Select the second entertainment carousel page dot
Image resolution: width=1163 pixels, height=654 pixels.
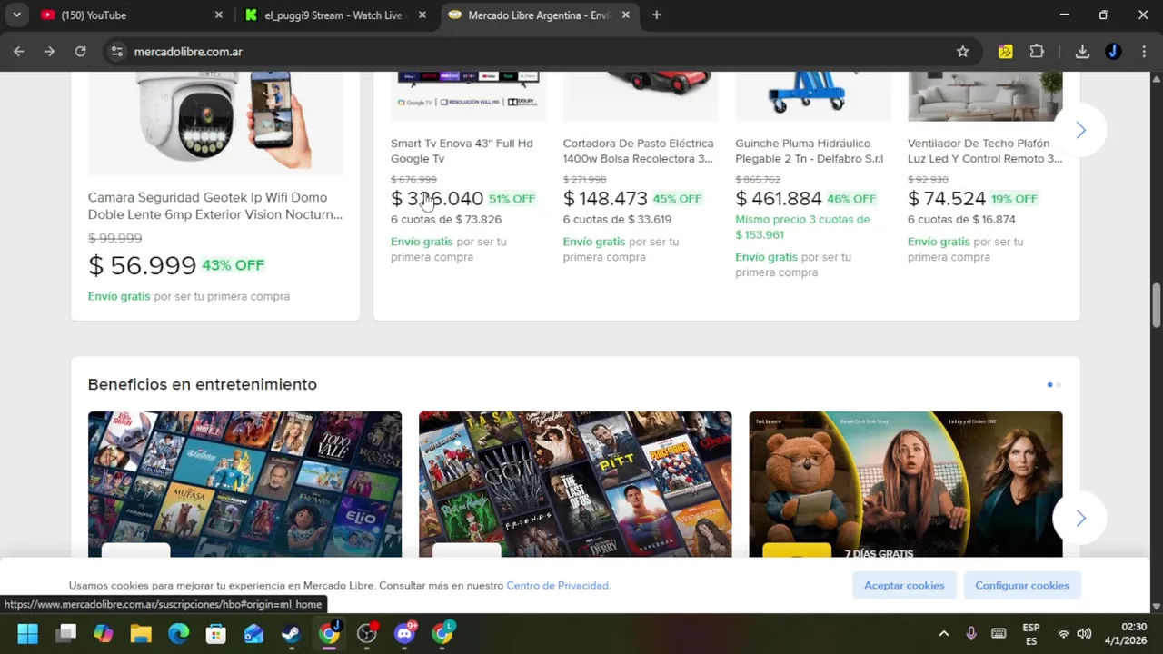pyautogui.click(x=1059, y=384)
